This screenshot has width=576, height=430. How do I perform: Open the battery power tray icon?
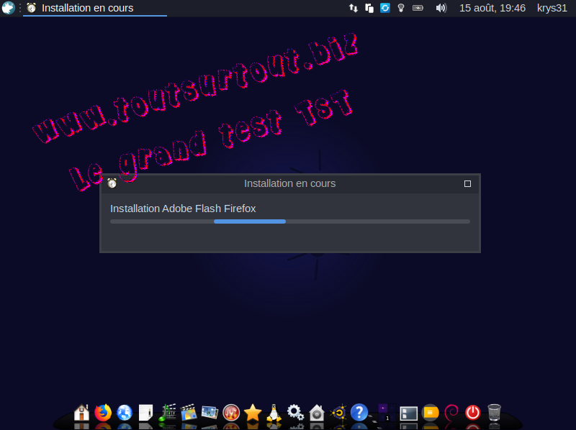pos(418,8)
